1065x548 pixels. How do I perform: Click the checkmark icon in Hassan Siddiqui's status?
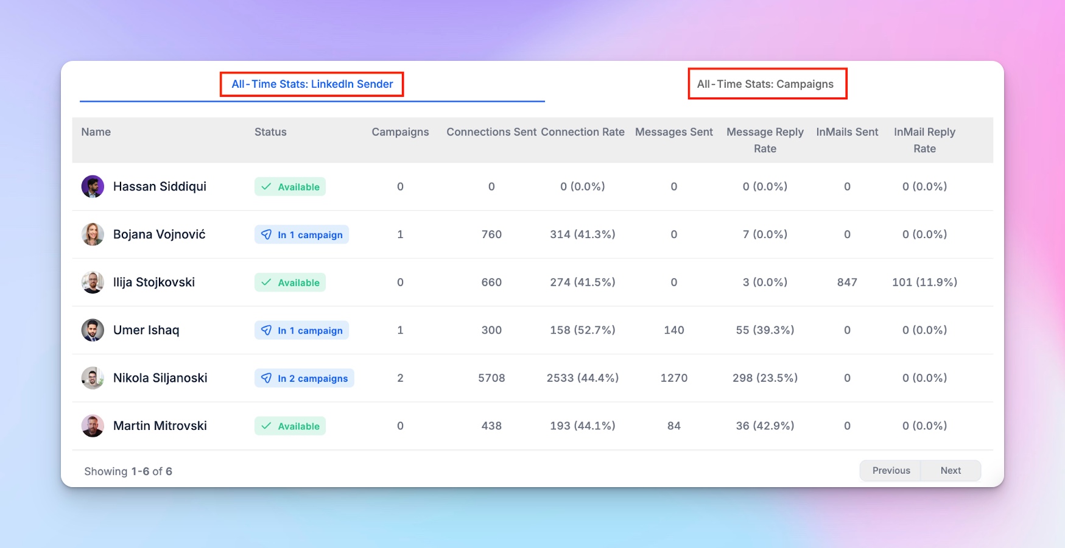[x=266, y=186]
